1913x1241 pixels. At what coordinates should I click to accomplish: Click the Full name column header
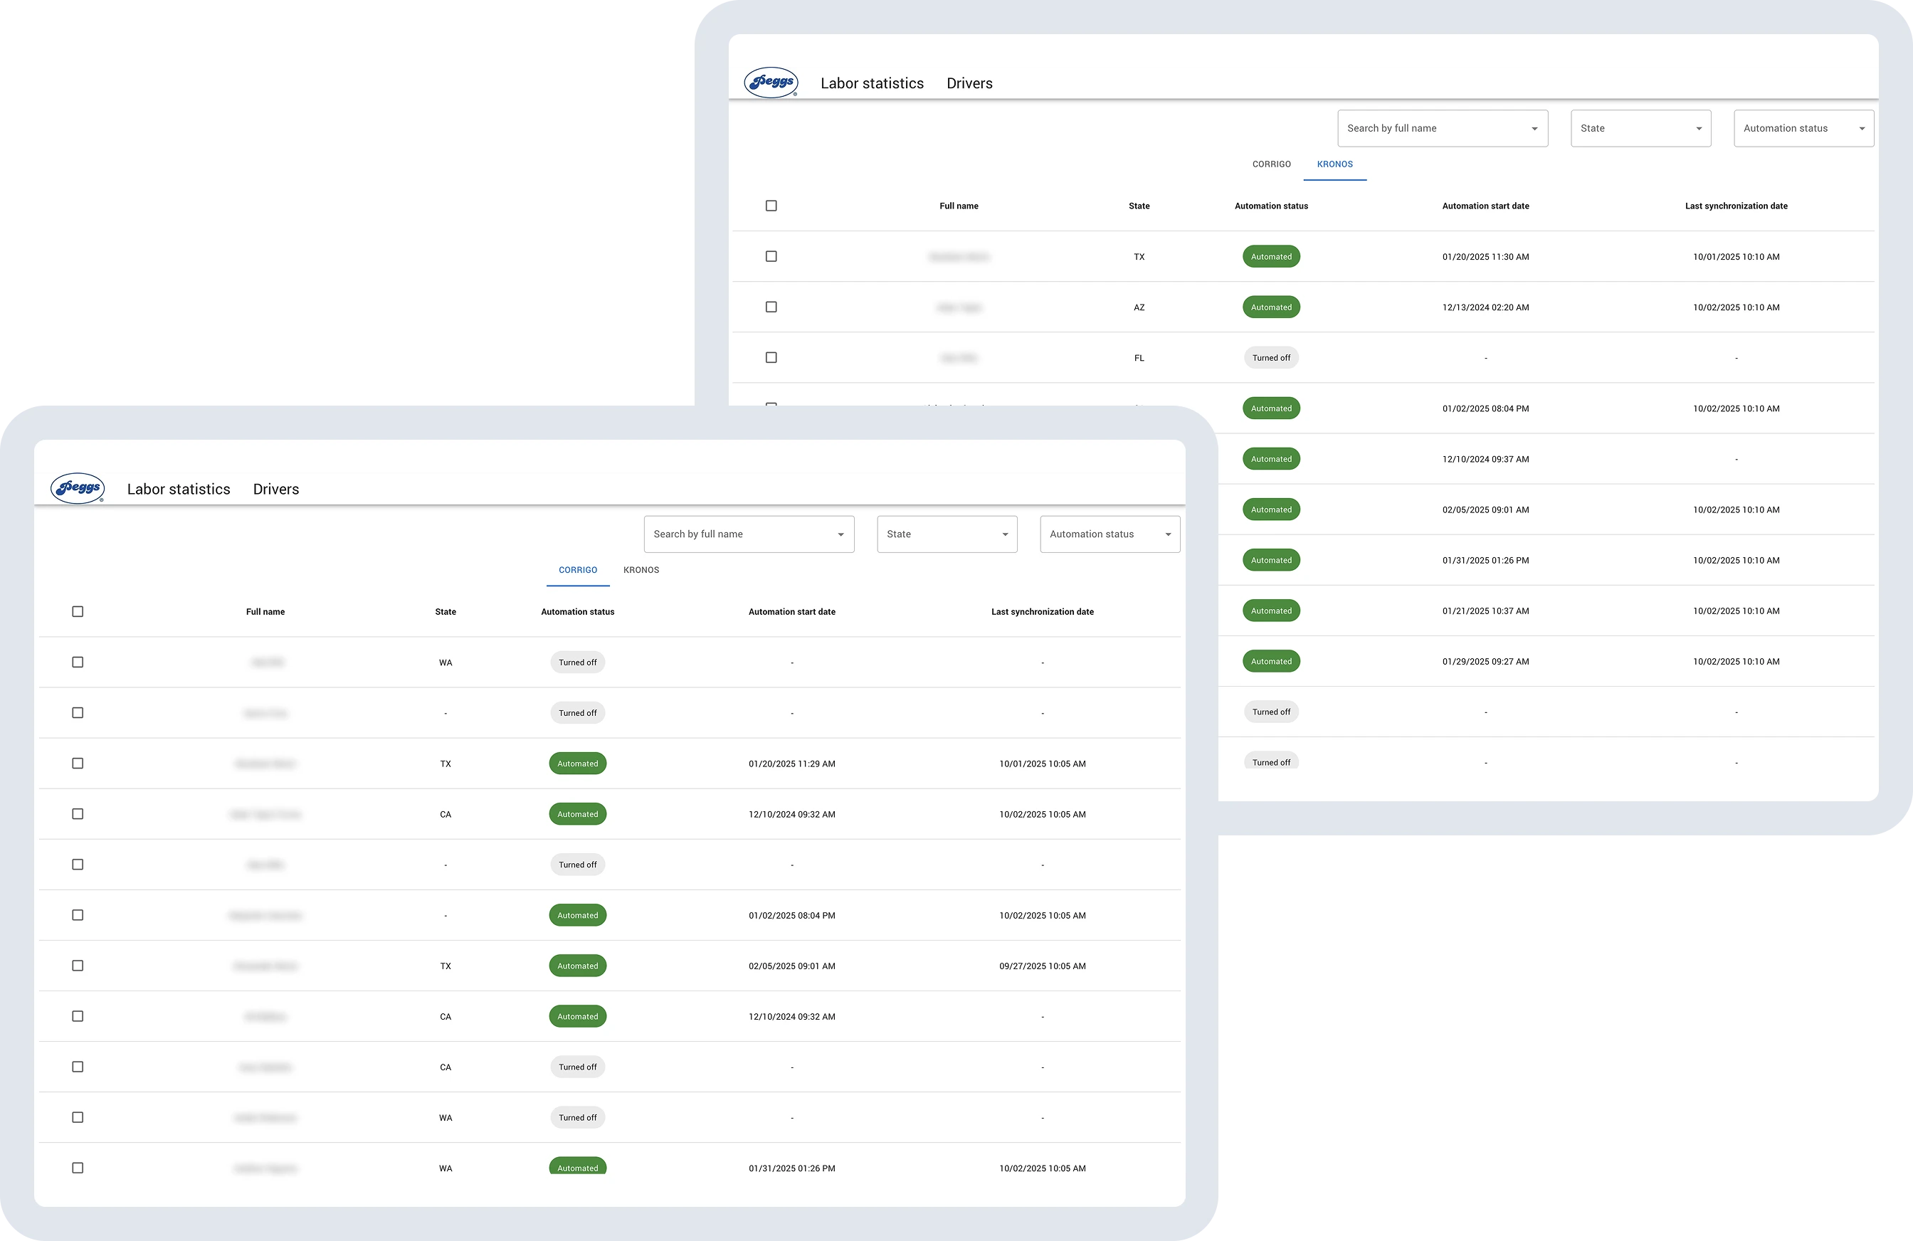265,611
